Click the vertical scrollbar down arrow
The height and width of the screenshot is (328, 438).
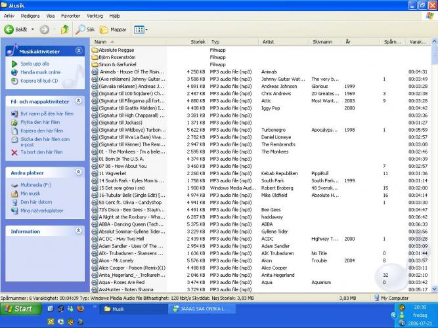pyautogui.click(x=433, y=289)
